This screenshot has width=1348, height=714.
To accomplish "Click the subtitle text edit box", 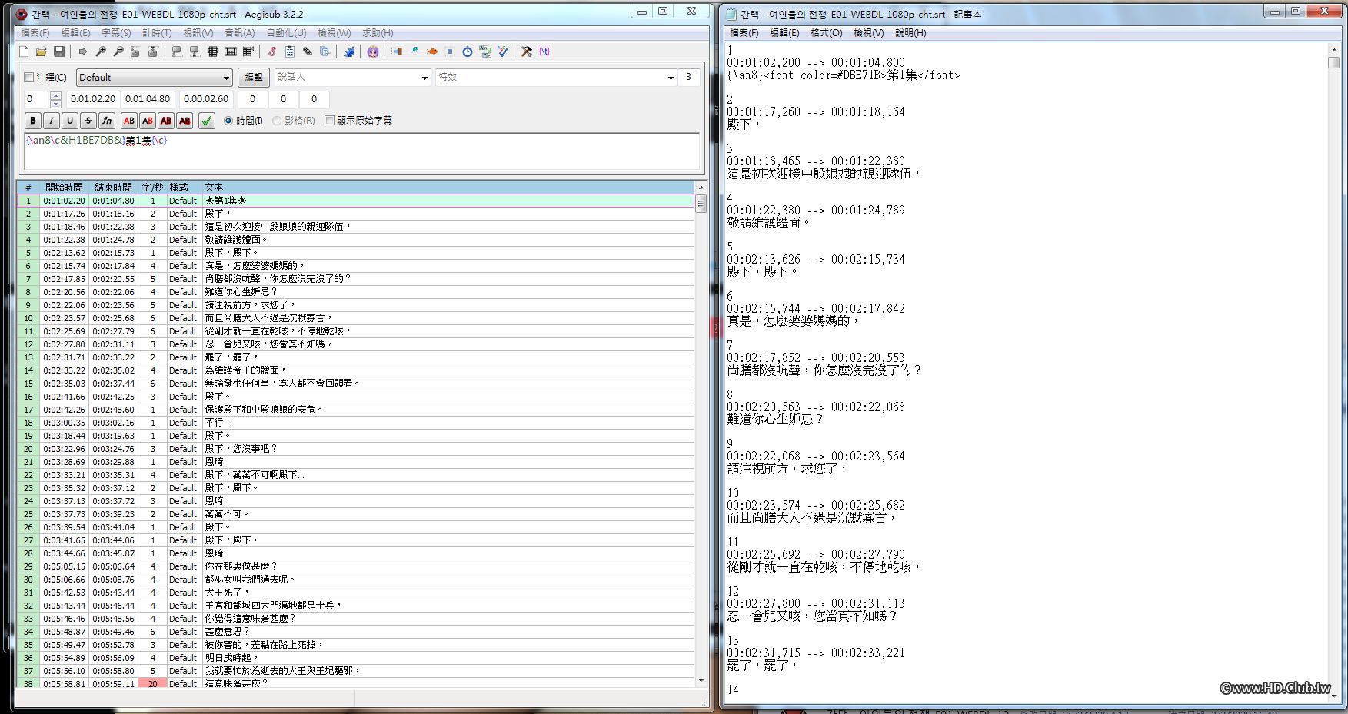I will 361,151.
